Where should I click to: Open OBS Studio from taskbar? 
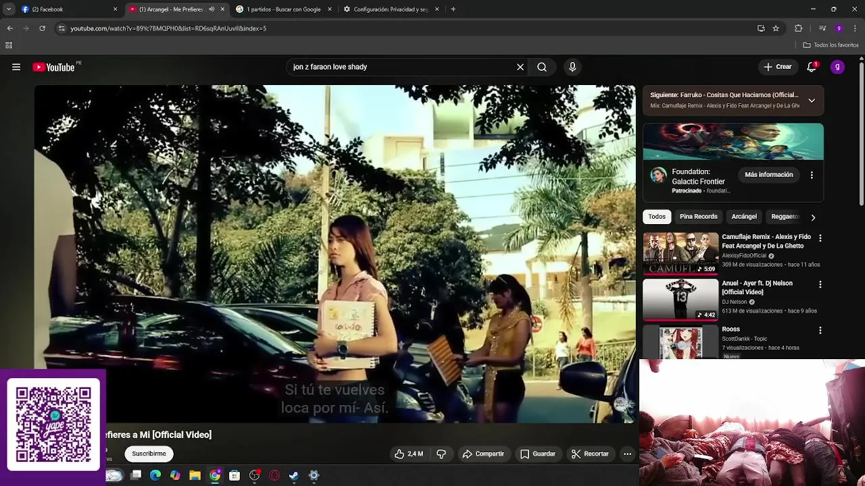coord(254,475)
